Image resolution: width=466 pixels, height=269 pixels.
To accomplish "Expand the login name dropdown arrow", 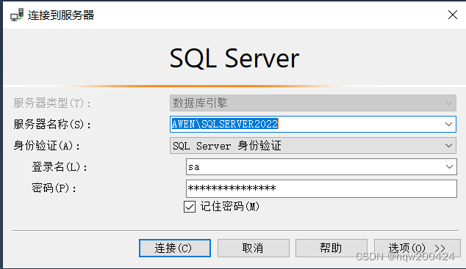I will click(x=449, y=167).
